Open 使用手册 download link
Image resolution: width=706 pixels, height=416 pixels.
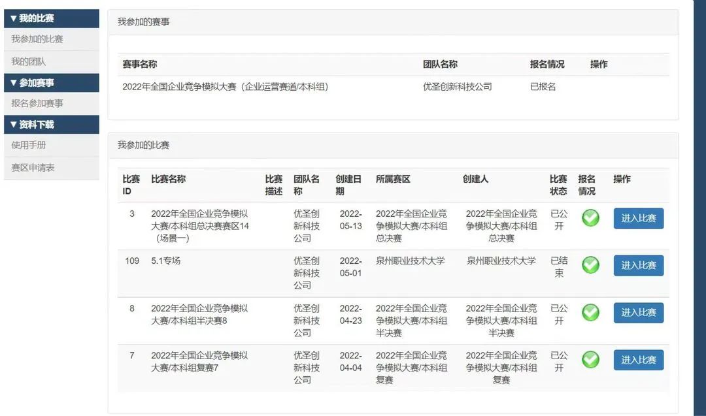coord(29,145)
